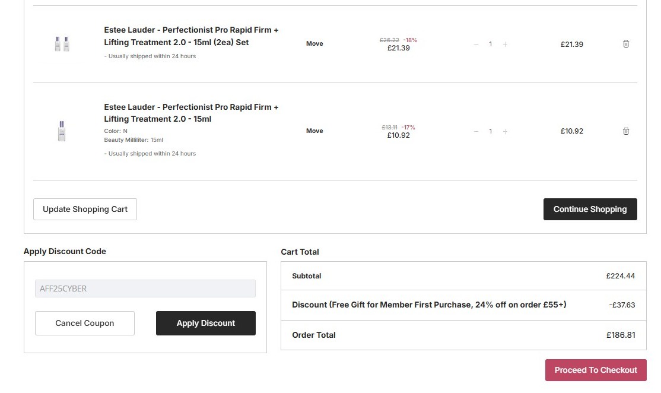Click Update Shopping Cart
The width and height of the screenshot is (661, 393).
[85, 209]
